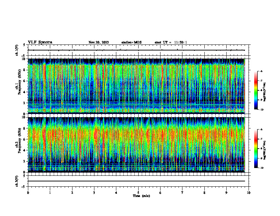Click the "6" minute tick on time axis
Viewport: 280px width, 216px height.
point(161,193)
